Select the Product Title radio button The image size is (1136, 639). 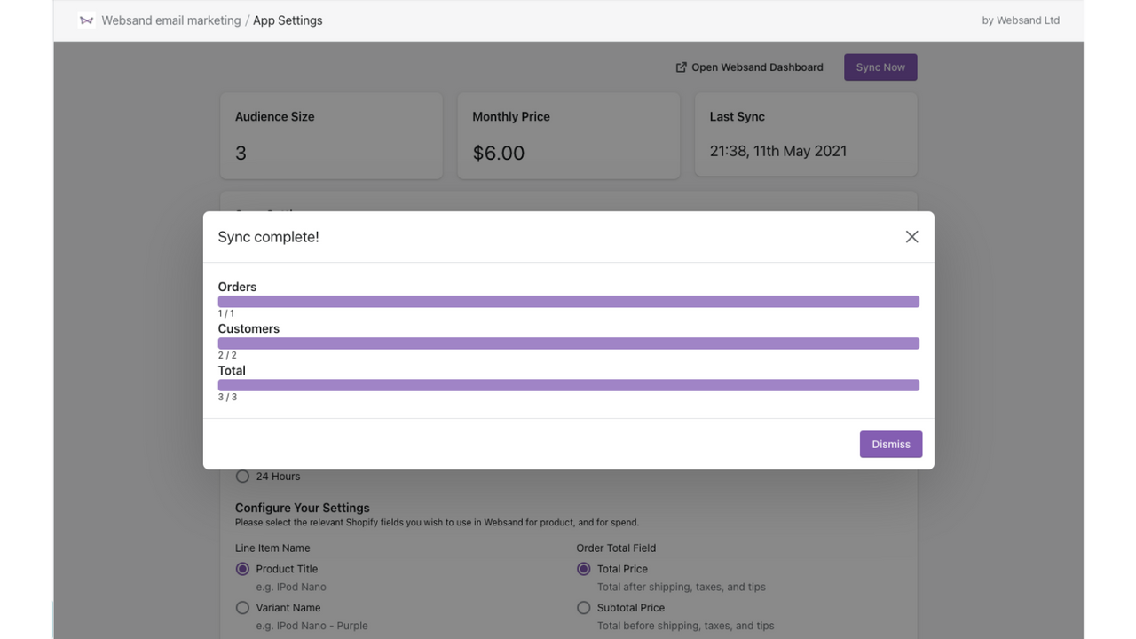point(242,568)
